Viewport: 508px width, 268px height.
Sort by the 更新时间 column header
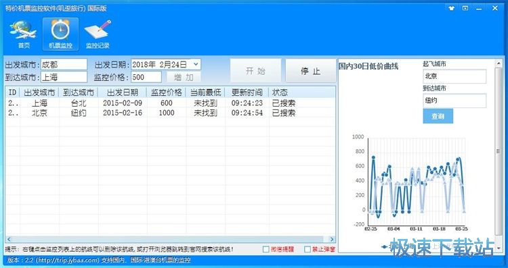(247, 92)
